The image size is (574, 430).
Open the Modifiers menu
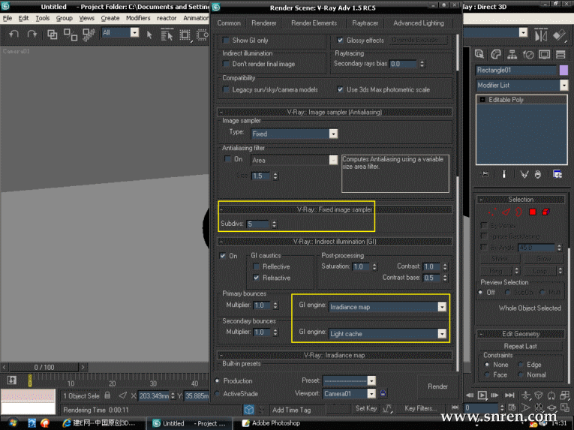tap(138, 18)
